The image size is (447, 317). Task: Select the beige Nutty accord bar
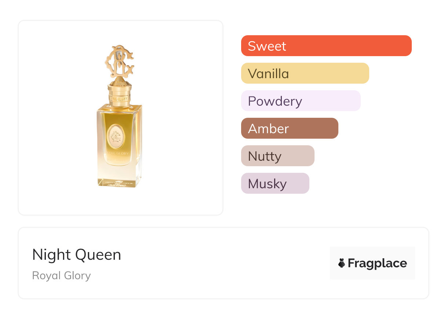click(277, 156)
